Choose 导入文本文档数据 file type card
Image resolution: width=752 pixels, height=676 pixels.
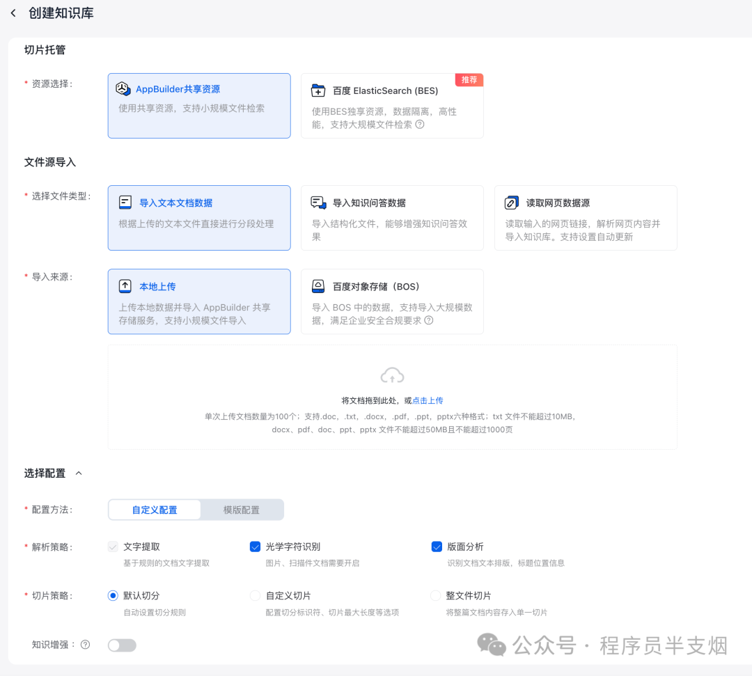(199, 218)
